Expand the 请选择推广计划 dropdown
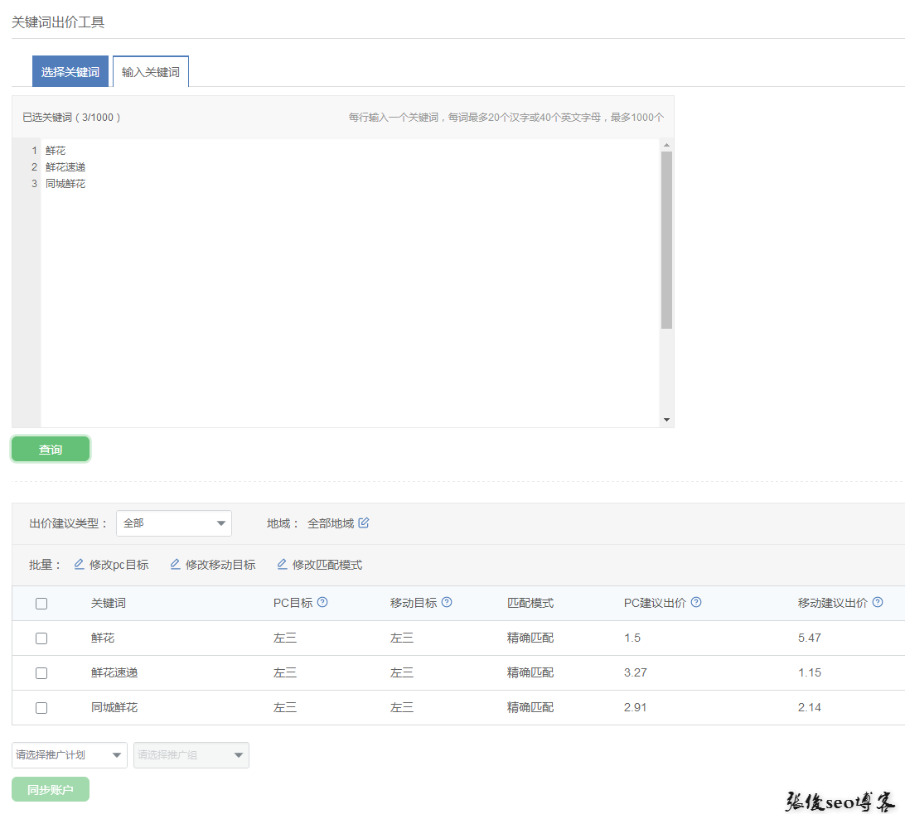This screenshot has width=905, height=814. point(70,755)
